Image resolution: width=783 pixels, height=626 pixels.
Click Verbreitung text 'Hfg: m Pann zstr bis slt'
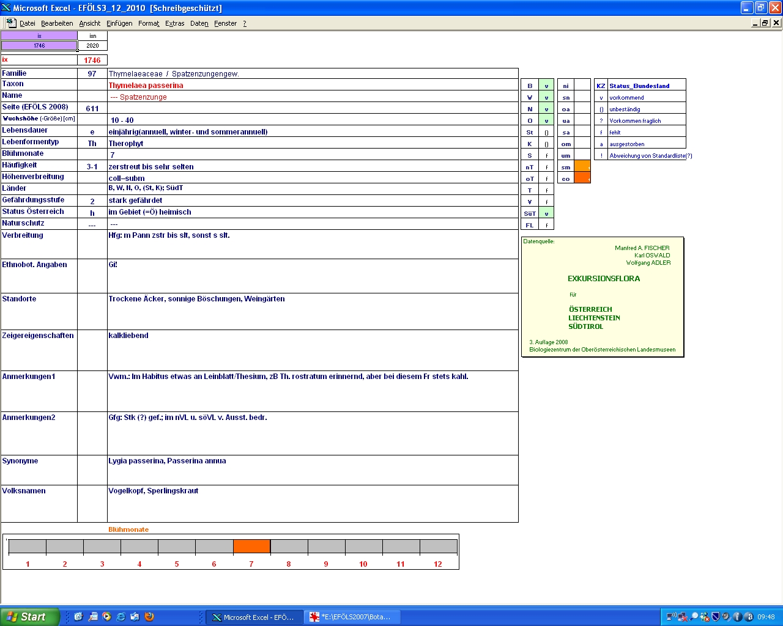[169, 235]
